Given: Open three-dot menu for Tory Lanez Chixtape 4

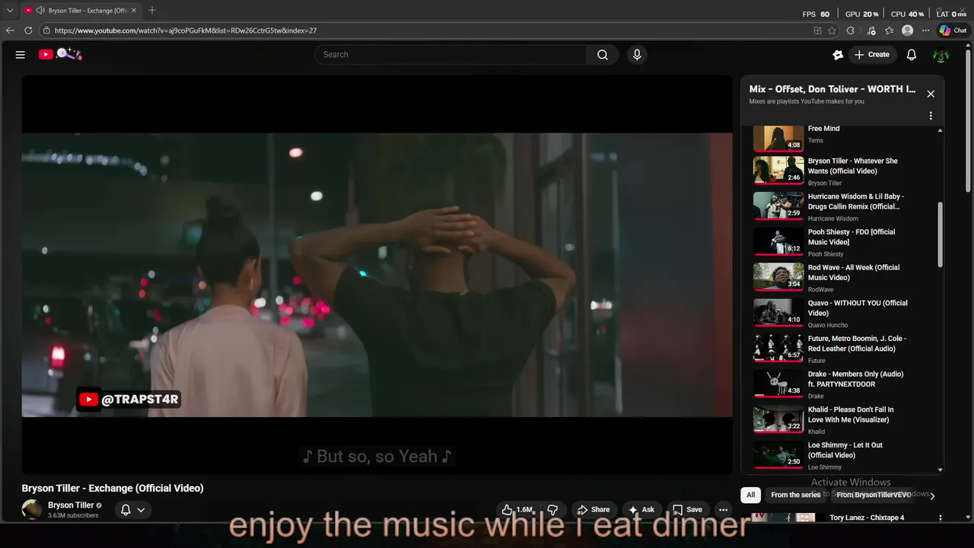Looking at the screenshot, I should (x=941, y=518).
